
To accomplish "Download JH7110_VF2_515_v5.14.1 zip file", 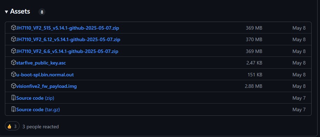I will (x=67, y=28).
